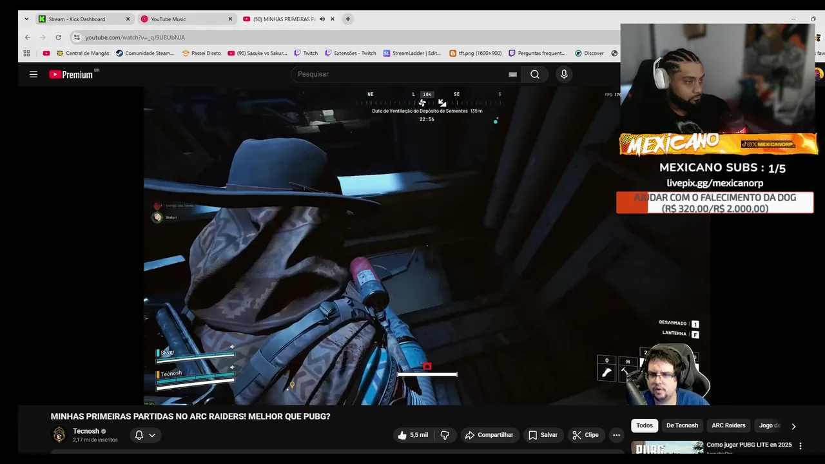The width and height of the screenshot is (825, 464).
Task: Click the dislike thumbs-down button
Action: click(x=445, y=435)
